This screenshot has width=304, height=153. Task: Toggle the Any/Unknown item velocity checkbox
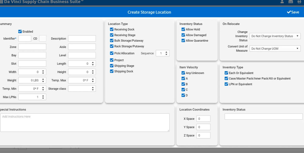pyautogui.click(x=183, y=73)
